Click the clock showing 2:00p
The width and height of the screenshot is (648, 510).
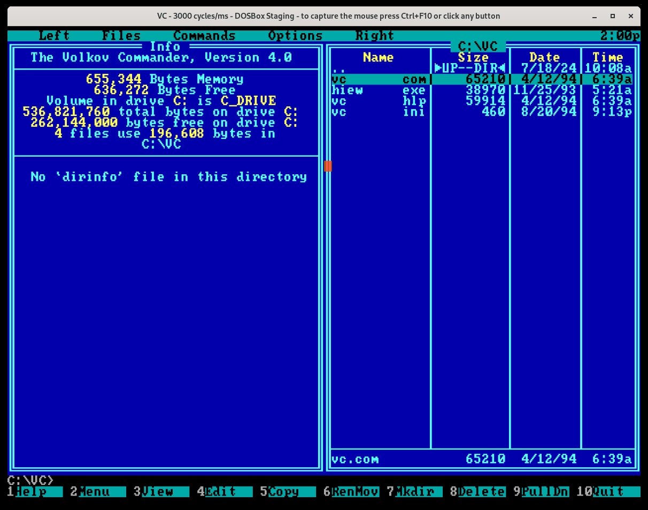(620, 36)
